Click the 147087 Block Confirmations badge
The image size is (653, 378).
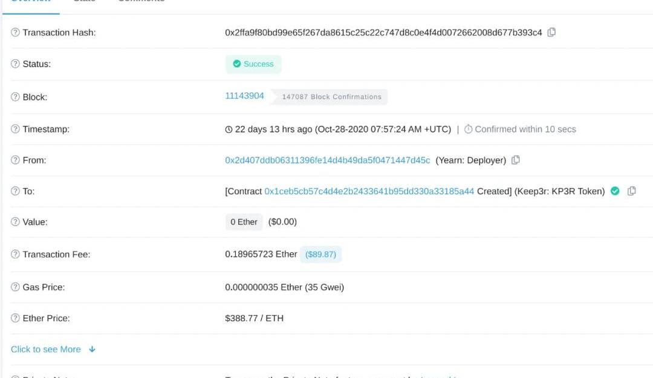click(331, 97)
